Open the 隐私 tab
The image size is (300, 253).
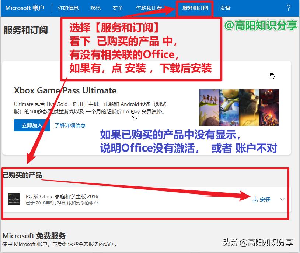click(x=95, y=7)
